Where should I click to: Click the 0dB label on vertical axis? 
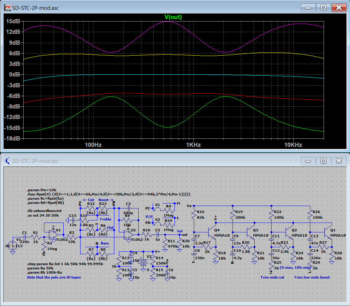(14, 74)
